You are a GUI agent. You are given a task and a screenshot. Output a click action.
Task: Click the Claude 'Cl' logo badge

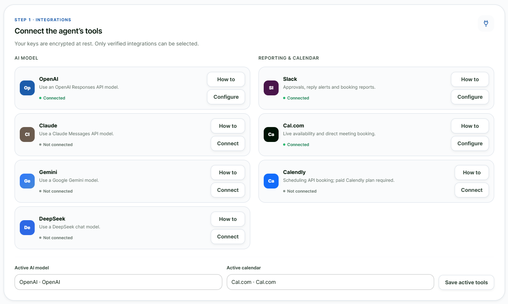(27, 134)
